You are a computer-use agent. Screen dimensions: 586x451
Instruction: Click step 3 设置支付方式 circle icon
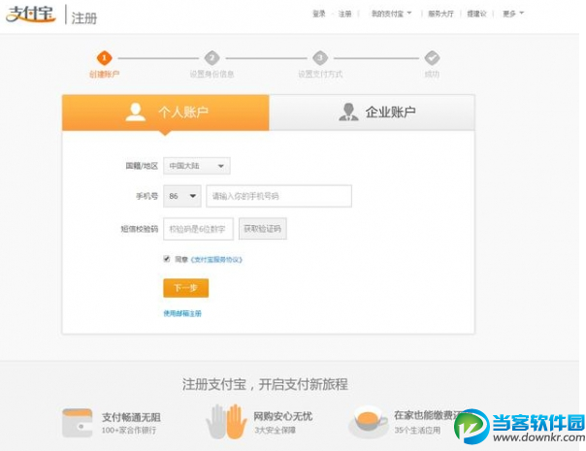320,58
